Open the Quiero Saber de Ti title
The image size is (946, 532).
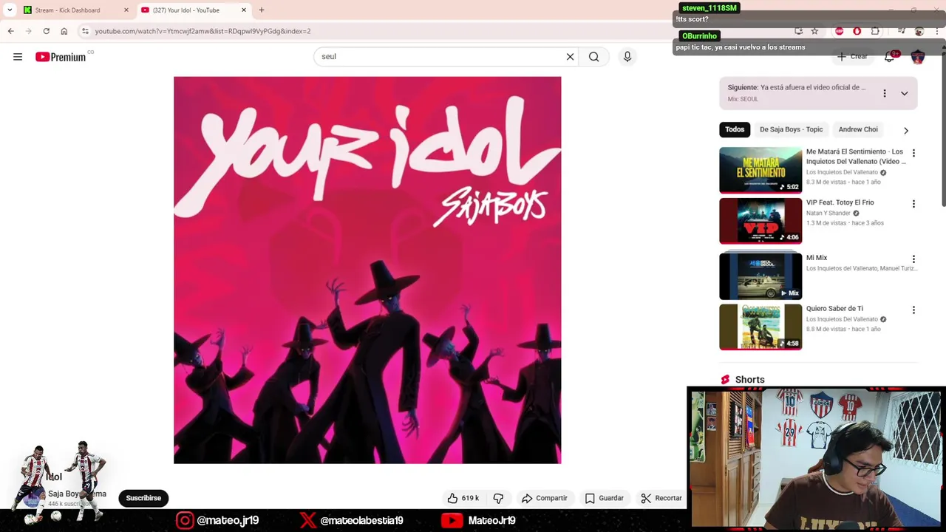834,309
